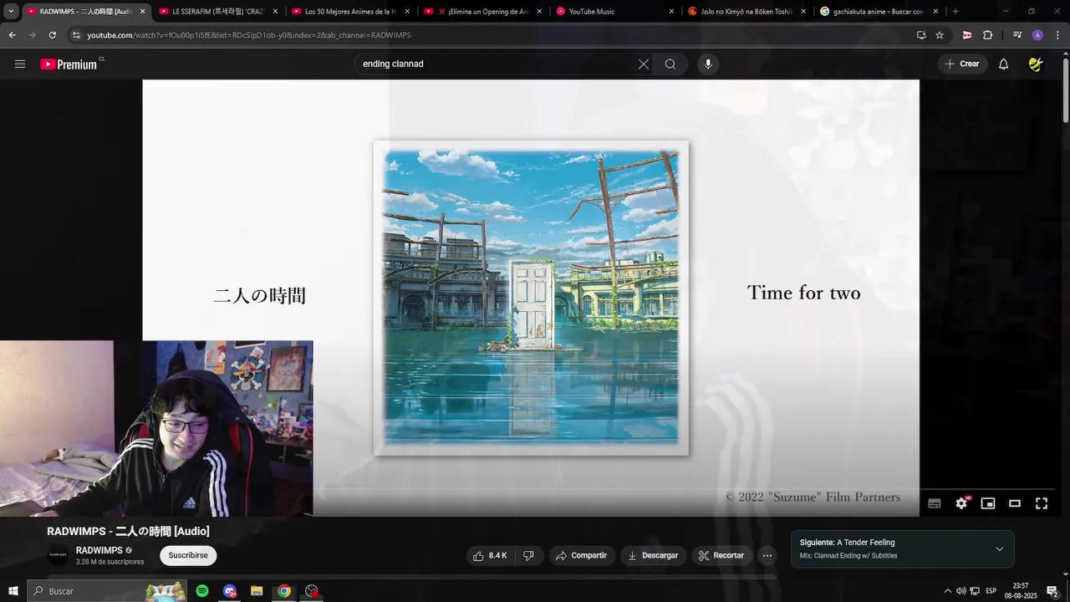Image resolution: width=1070 pixels, height=602 pixels.
Task: Open YouTube notifications bell
Action: [1004, 64]
